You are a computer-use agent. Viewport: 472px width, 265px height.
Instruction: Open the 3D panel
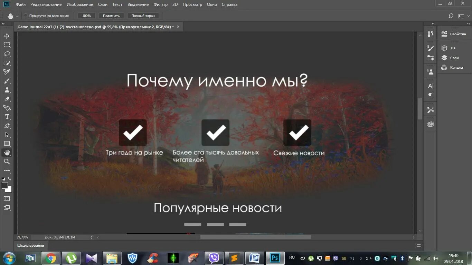[x=449, y=48]
